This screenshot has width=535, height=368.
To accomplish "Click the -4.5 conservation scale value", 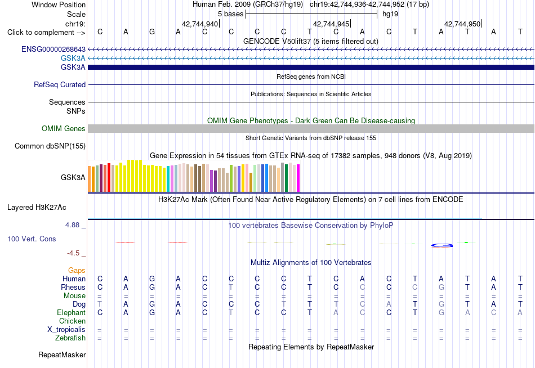I will pos(73,253).
